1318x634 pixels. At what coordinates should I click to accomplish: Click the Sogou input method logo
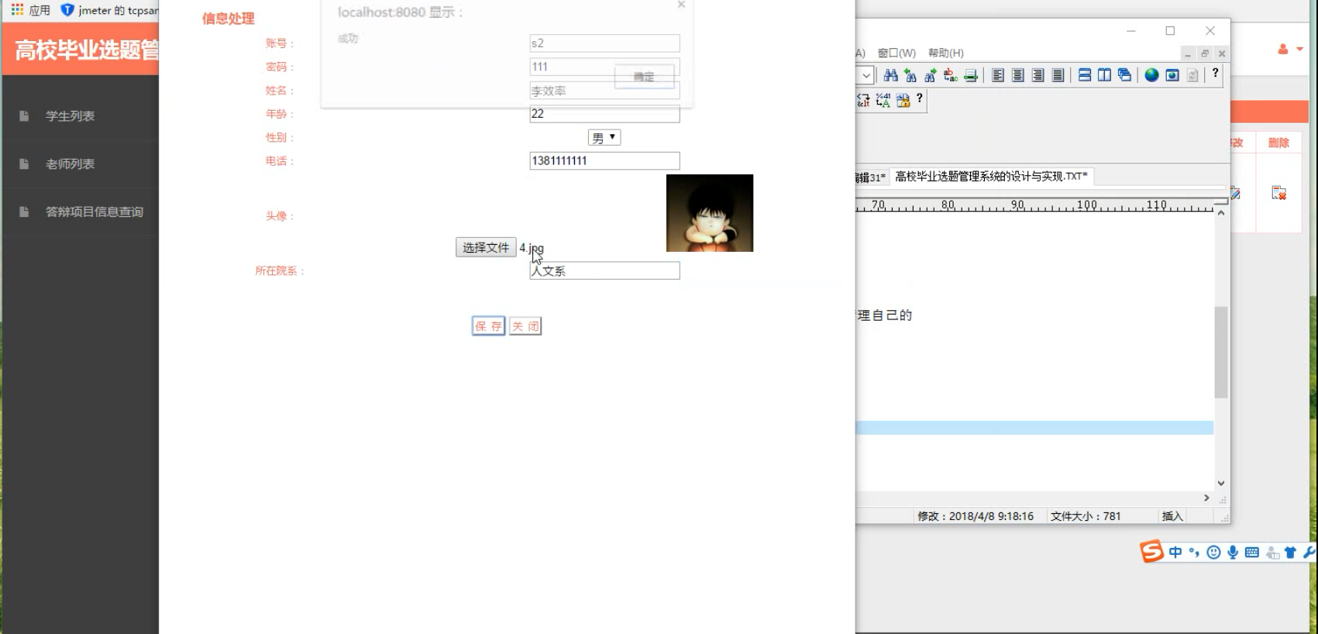1151,551
